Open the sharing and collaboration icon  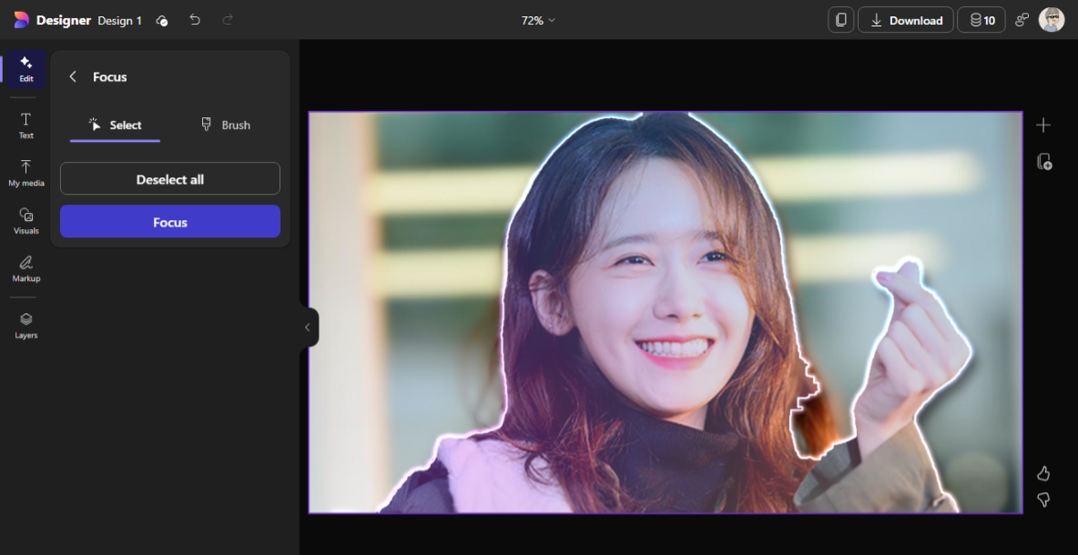coord(1022,19)
